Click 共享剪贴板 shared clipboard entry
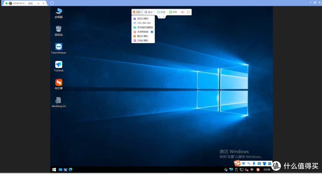 pos(143,32)
